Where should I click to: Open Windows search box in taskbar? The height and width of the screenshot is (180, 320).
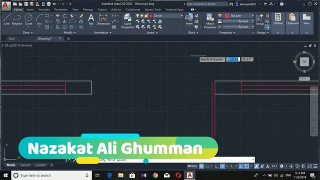coord(51,175)
